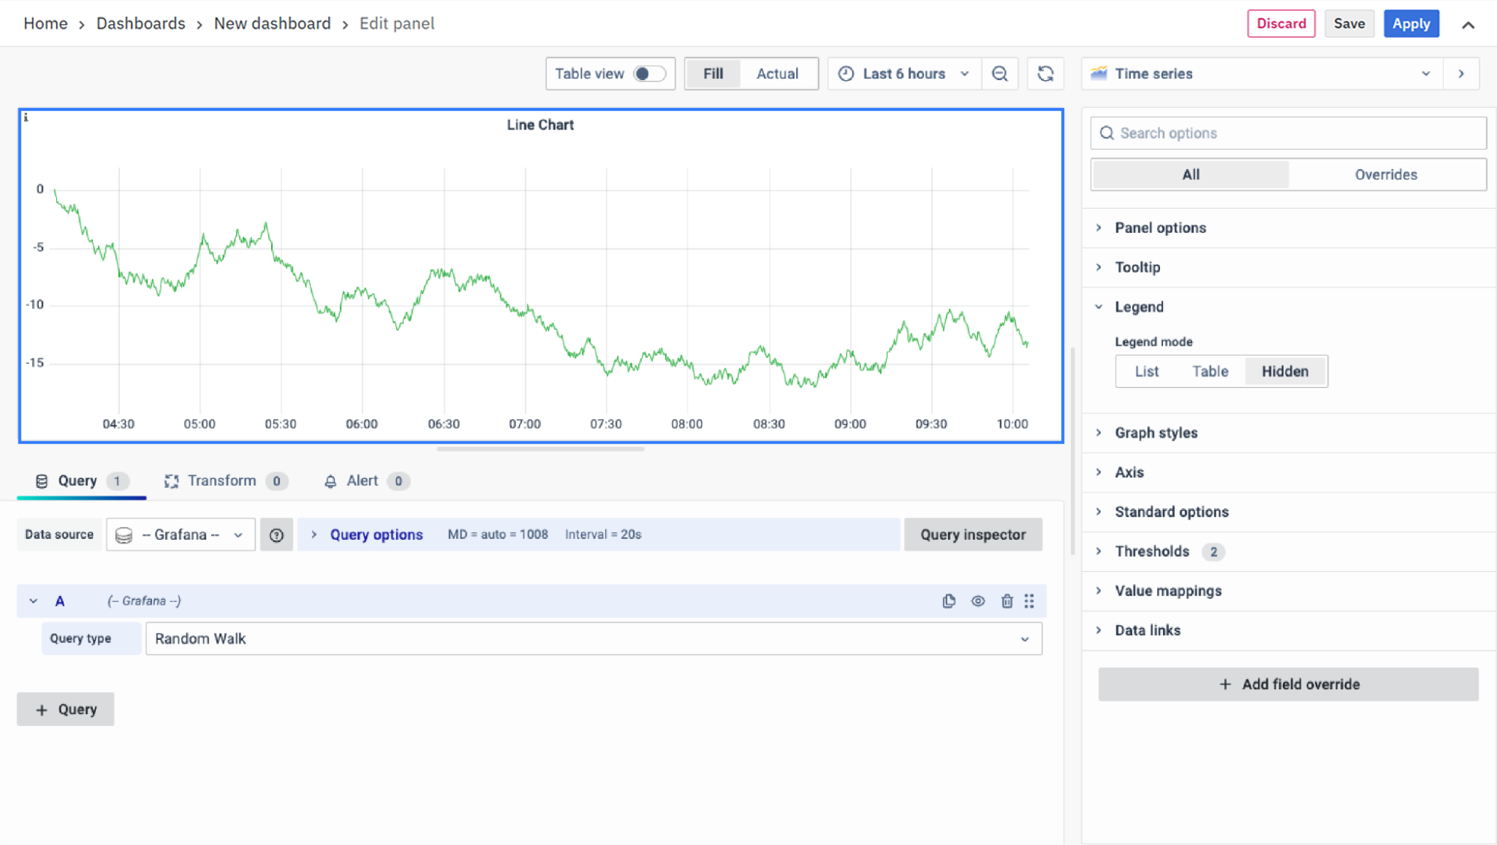This screenshot has height=845, width=1497.
Task: Click the drag handle on query A
Action: (1030, 601)
